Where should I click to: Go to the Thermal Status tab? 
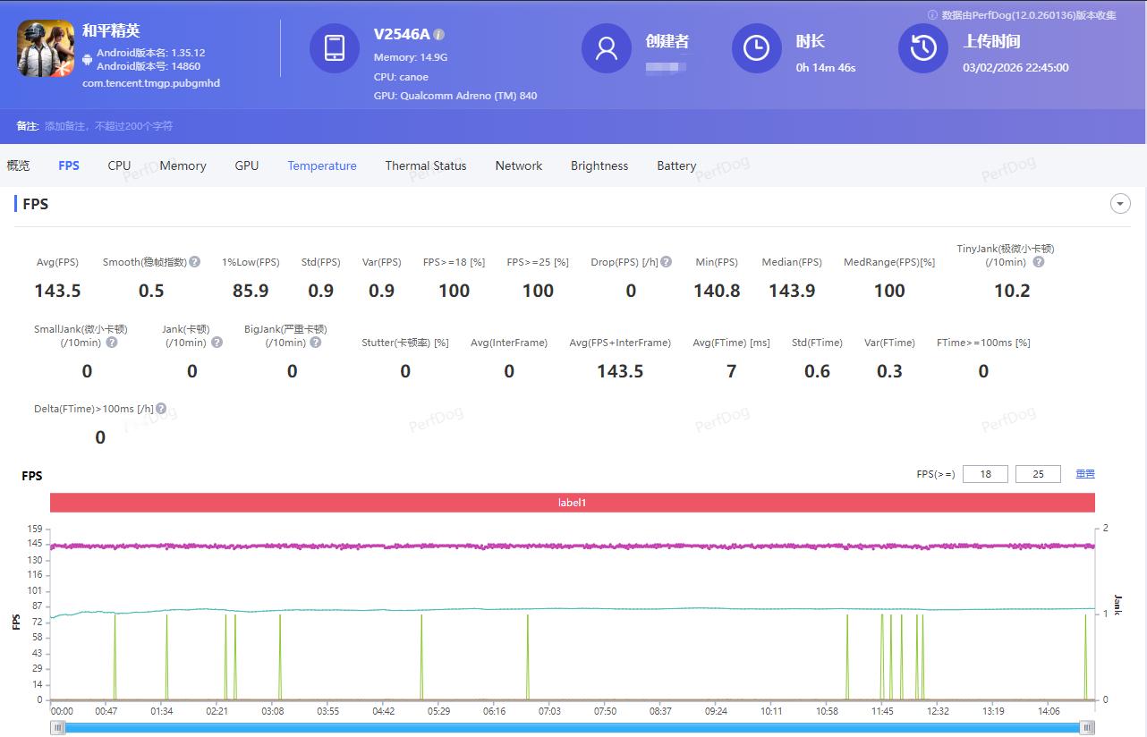426,165
